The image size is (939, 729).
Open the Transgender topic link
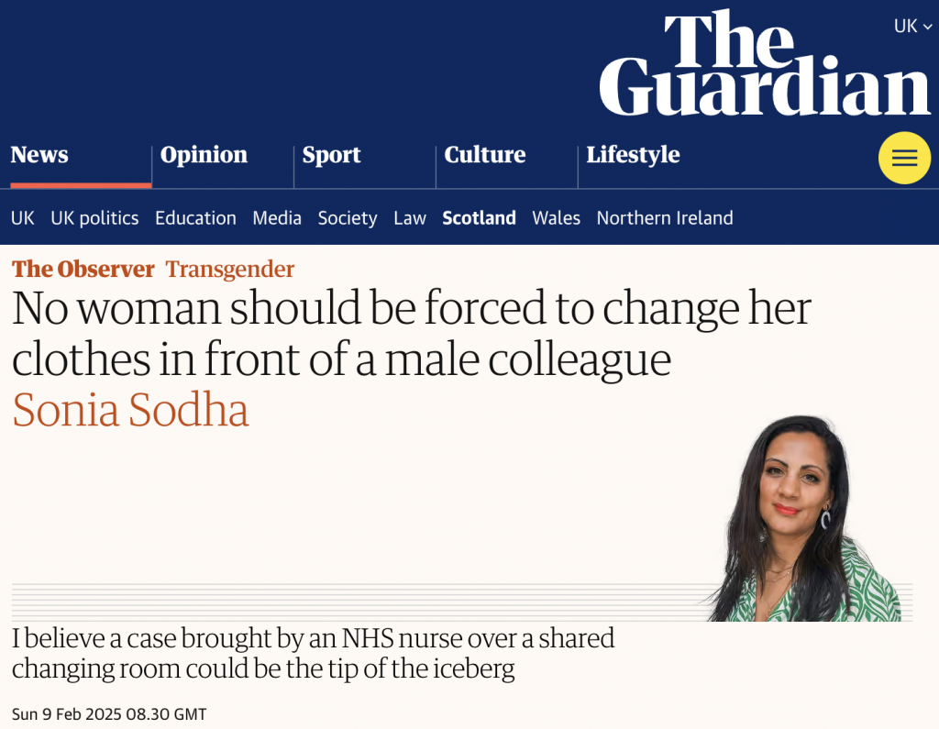229,270
